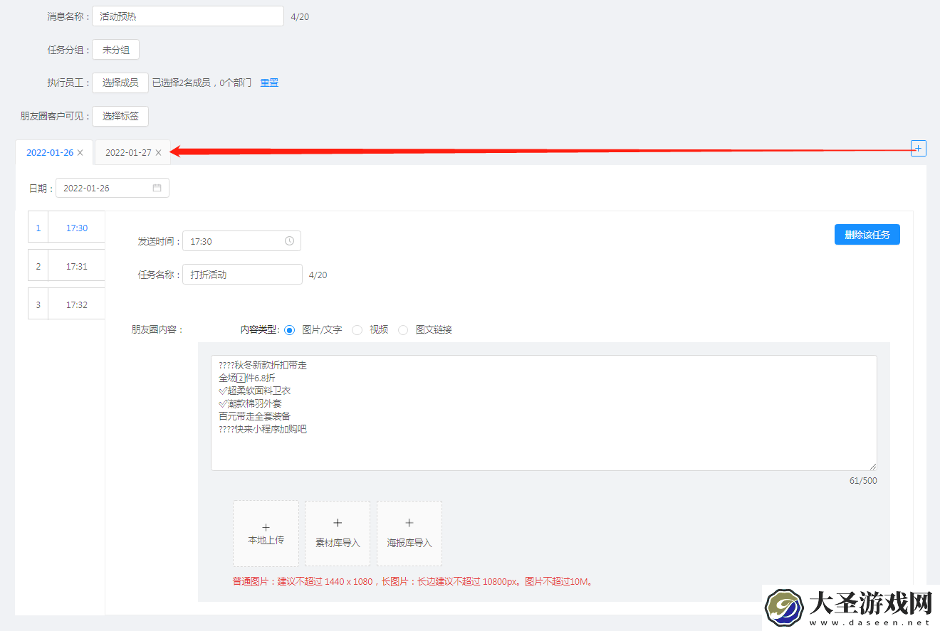
Task: Click the 重置 link
Action: point(269,83)
